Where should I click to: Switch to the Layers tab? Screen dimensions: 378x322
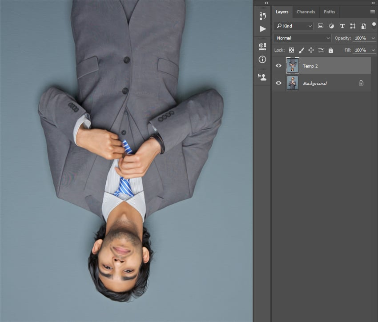tap(282, 12)
